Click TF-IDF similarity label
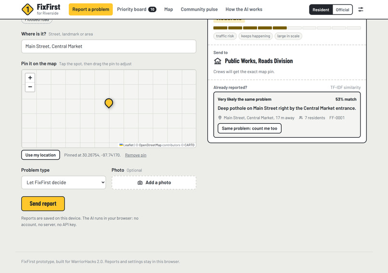The image size is (388, 273). [346, 87]
